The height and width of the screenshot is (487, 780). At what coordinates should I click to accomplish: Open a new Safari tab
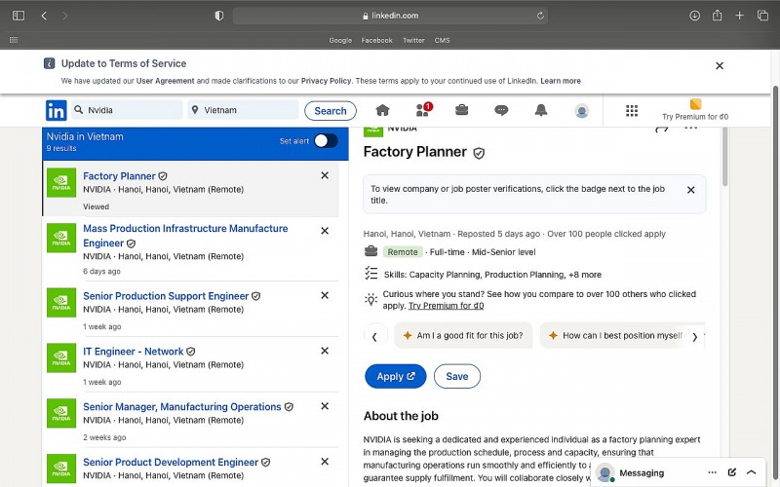pyautogui.click(x=739, y=16)
